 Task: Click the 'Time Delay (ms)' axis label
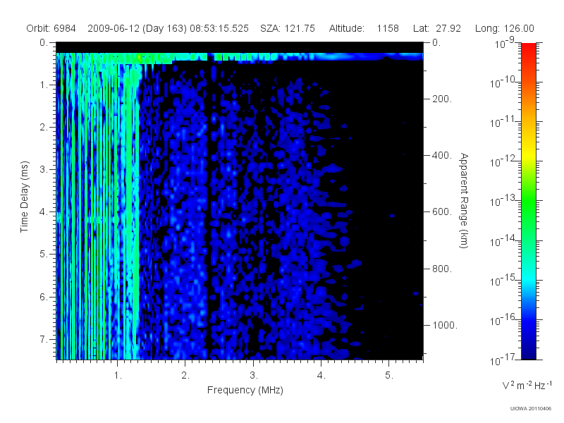pos(24,197)
